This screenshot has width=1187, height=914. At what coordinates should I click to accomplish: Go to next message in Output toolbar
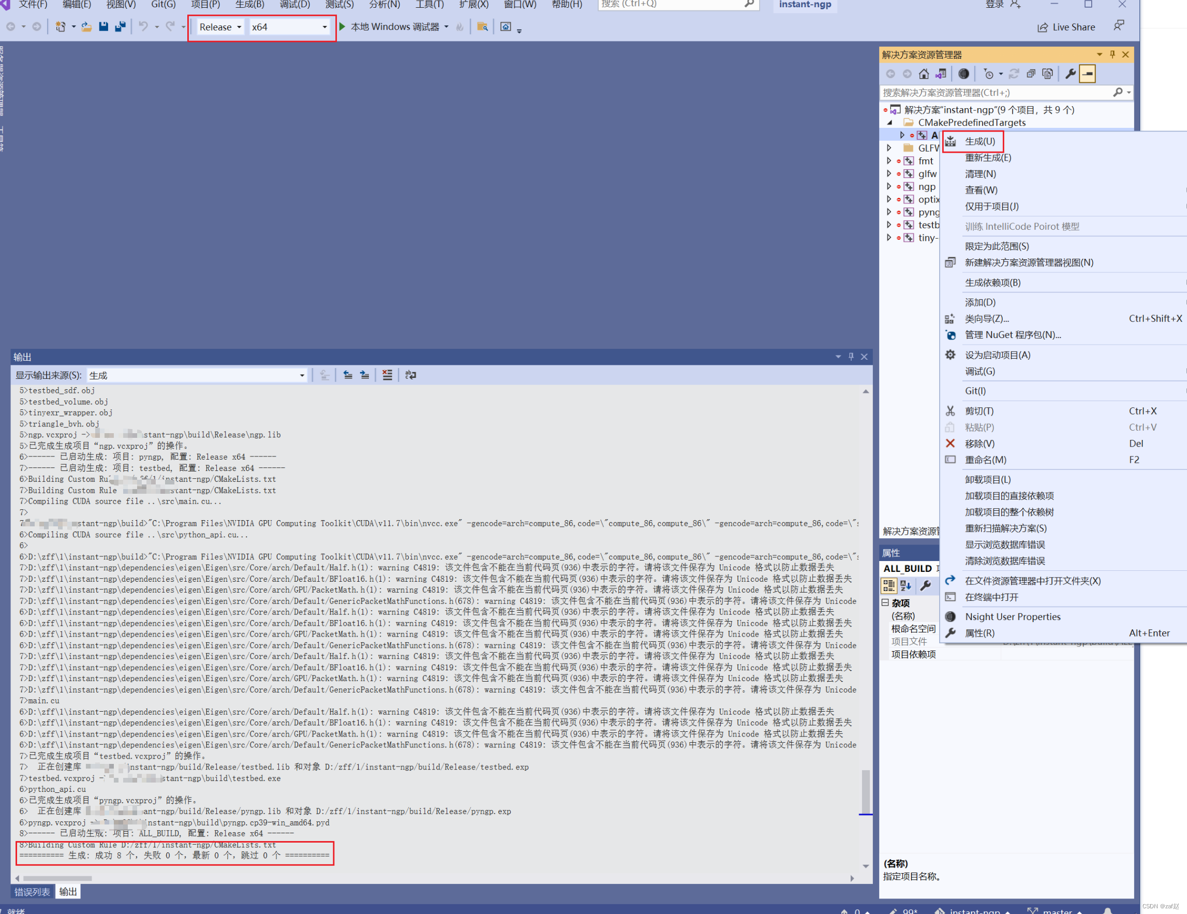(365, 375)
